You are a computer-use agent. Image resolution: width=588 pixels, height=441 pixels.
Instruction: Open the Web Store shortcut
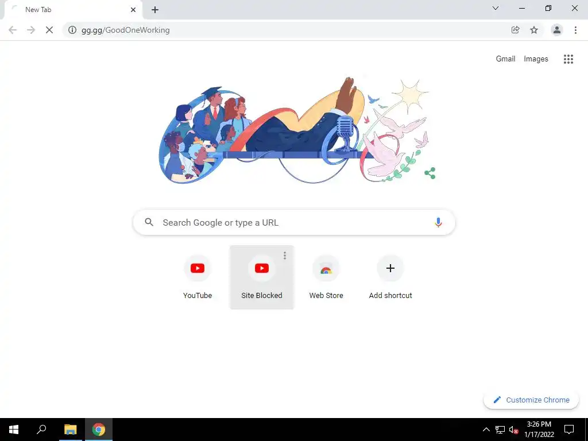coord(326,277)
